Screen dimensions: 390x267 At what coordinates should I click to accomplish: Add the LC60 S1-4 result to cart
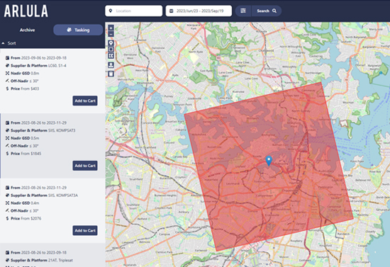point(85,101)
